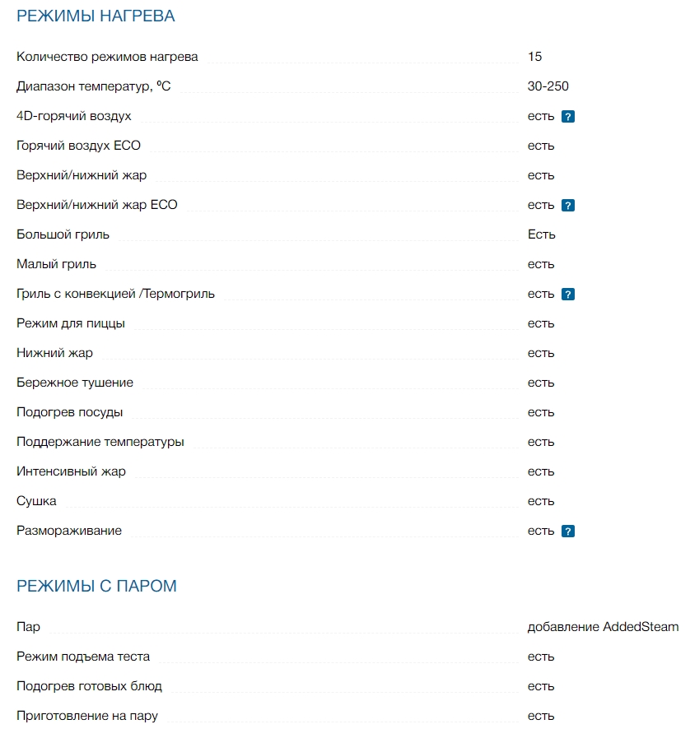
Task: Open help icon for 4D-горячий воздух
Action: 567,117
